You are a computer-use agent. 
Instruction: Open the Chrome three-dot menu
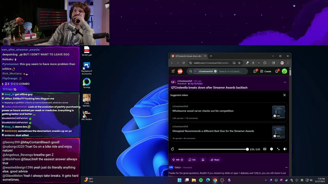[288, 63]
